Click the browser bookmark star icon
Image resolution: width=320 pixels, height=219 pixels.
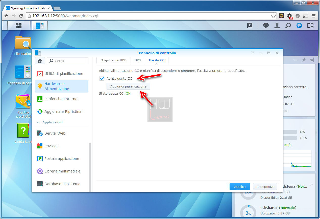273,16
